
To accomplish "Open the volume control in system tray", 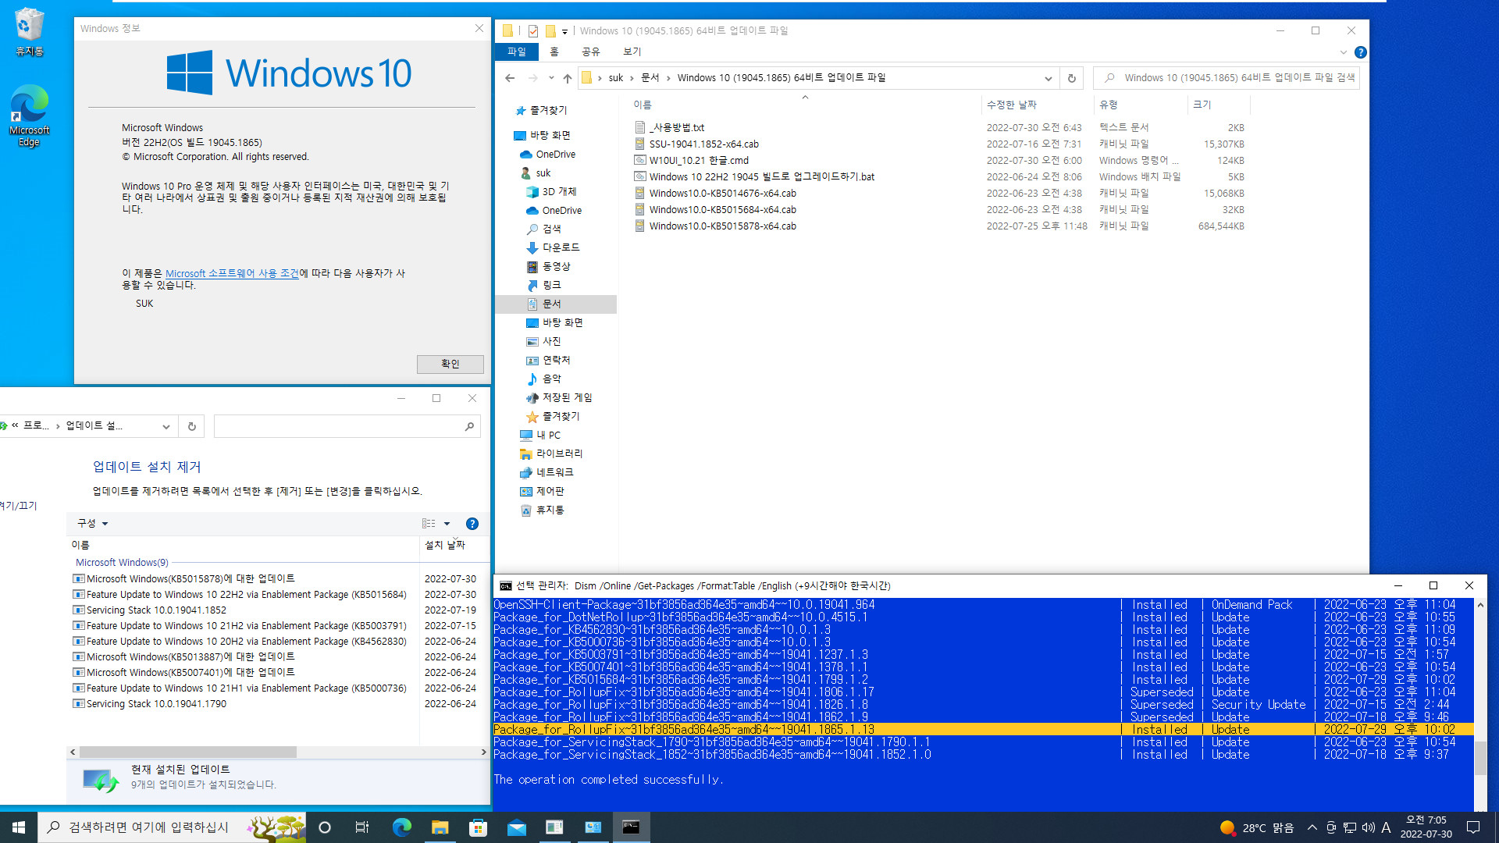I will [x=1368, y=827].
